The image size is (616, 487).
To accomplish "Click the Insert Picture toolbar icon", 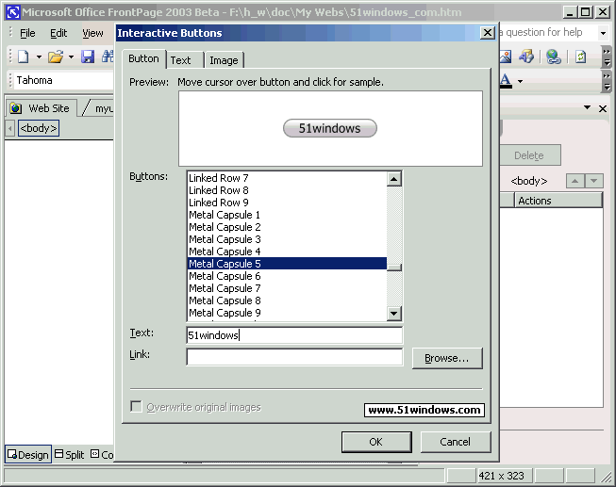I will (506, 57).
